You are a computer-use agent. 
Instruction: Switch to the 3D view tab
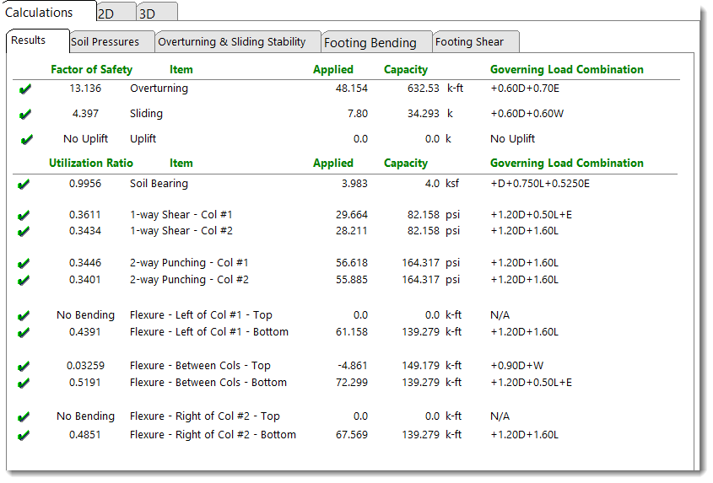[x=147, y=13]
